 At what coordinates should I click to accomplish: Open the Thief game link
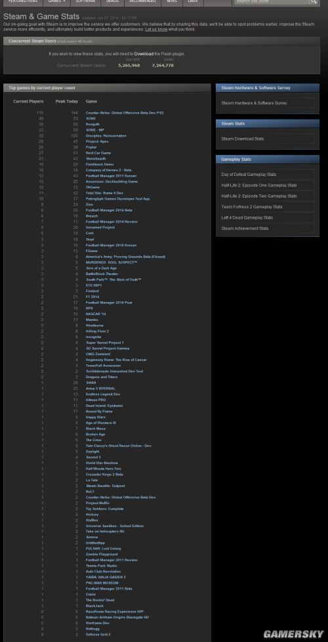pos(90,240)
